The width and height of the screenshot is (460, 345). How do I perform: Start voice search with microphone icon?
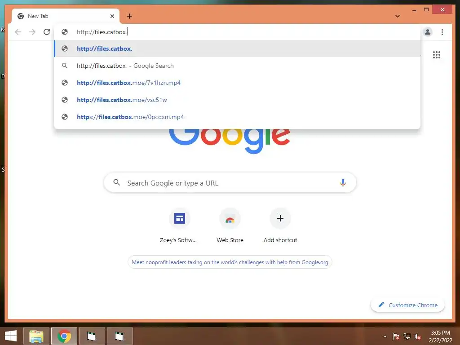(343, 182)
